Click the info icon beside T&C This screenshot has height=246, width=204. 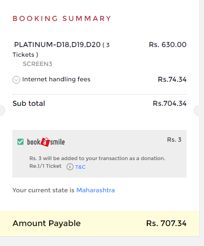click(x=70, y=167)
